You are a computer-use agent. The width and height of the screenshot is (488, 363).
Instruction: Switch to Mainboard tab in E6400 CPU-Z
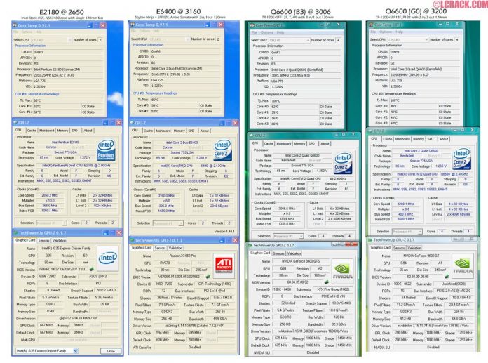(x=163, y=131)
